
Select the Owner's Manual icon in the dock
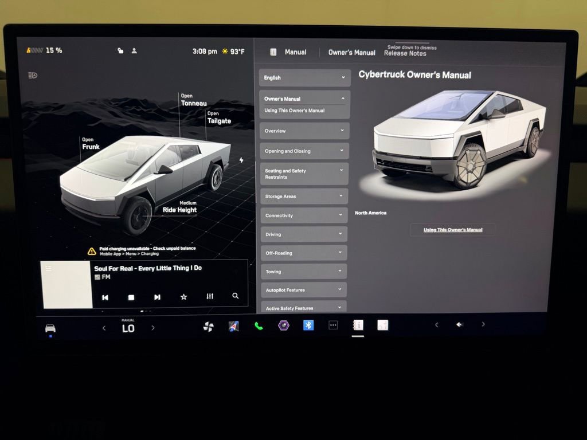pyautogui.click(x=357, y=325)
